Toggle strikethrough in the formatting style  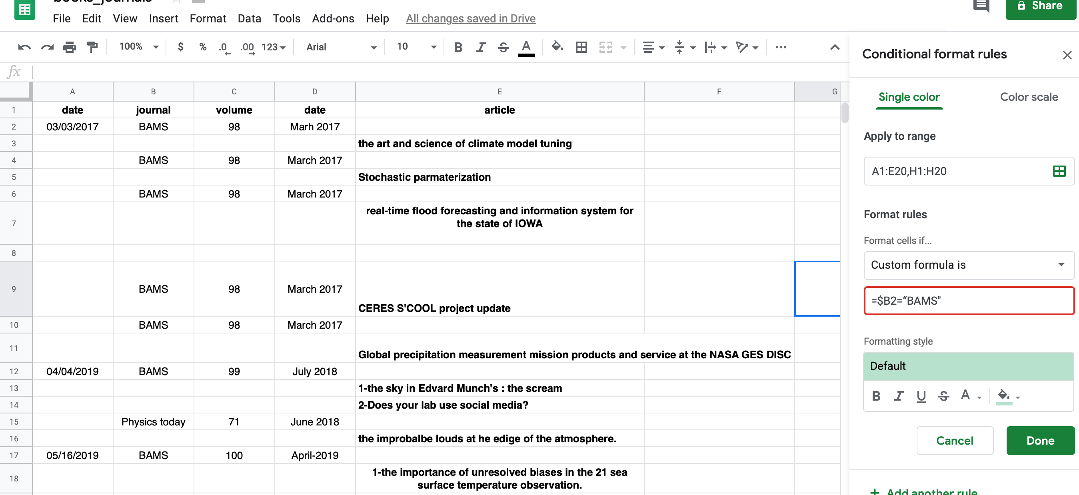(x=943, y=396)
